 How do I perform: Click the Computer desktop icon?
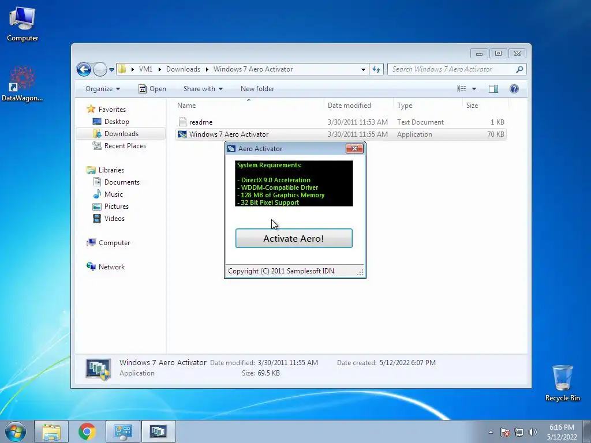(x=23, y=24)
